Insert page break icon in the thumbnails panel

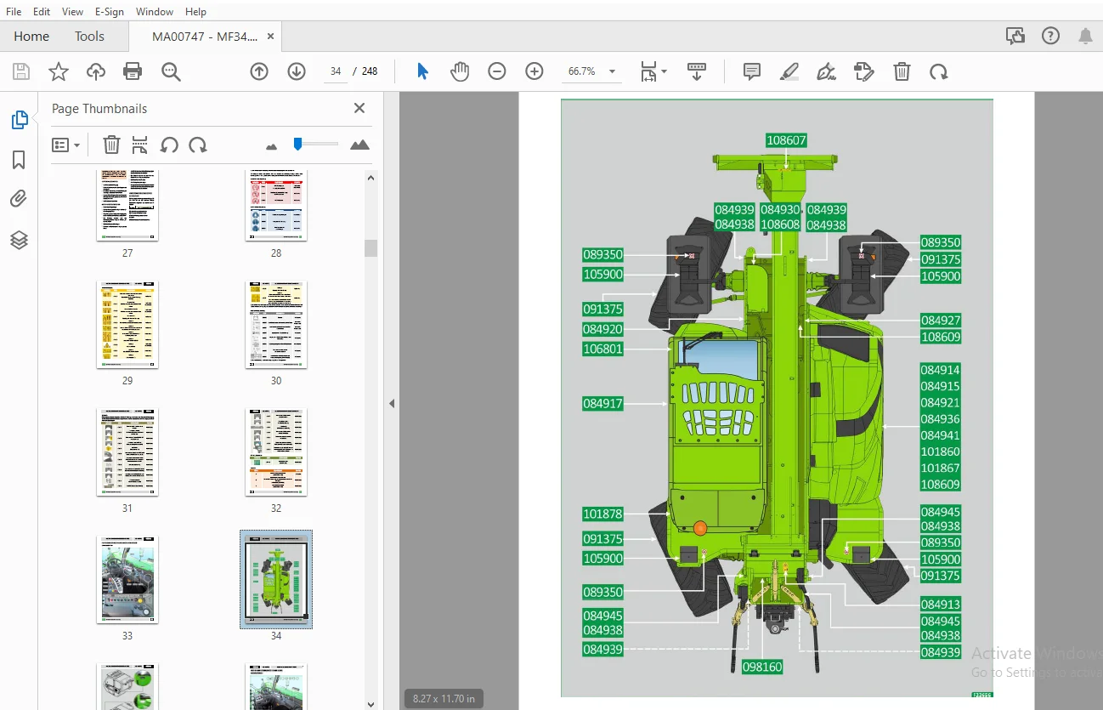click(x=140, y=145)
